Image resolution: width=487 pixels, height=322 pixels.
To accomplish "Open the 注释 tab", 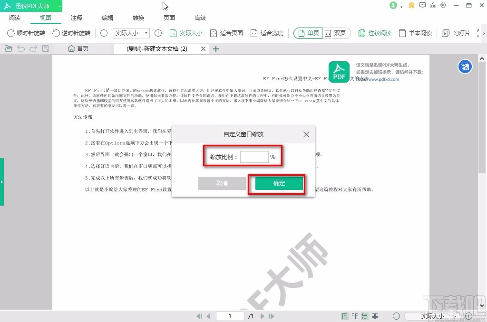I will [x=77, y=18].
